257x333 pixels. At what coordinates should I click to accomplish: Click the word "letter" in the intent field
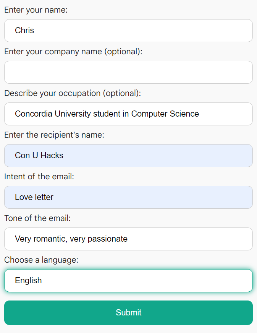[x=44, y=197]
